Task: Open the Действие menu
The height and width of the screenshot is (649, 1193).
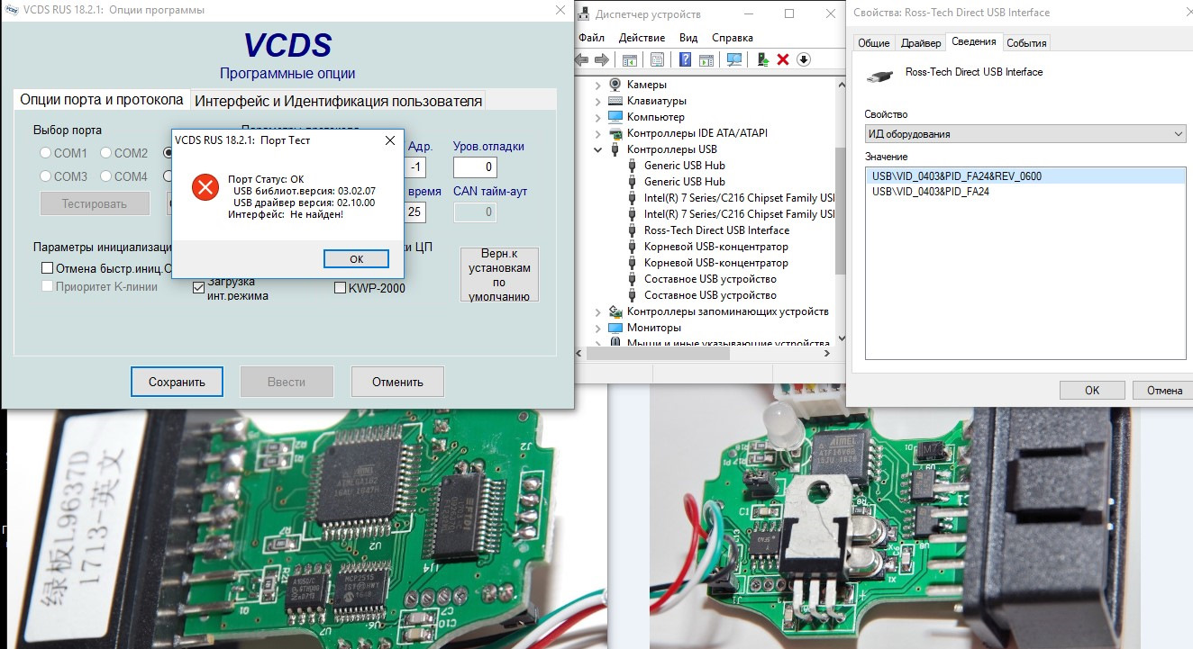Action: coord(642,38)
